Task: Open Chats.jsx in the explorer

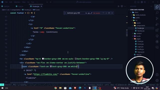Action: 140,41
